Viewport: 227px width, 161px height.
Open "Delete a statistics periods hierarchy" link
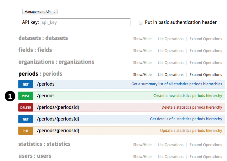[192, 107]
